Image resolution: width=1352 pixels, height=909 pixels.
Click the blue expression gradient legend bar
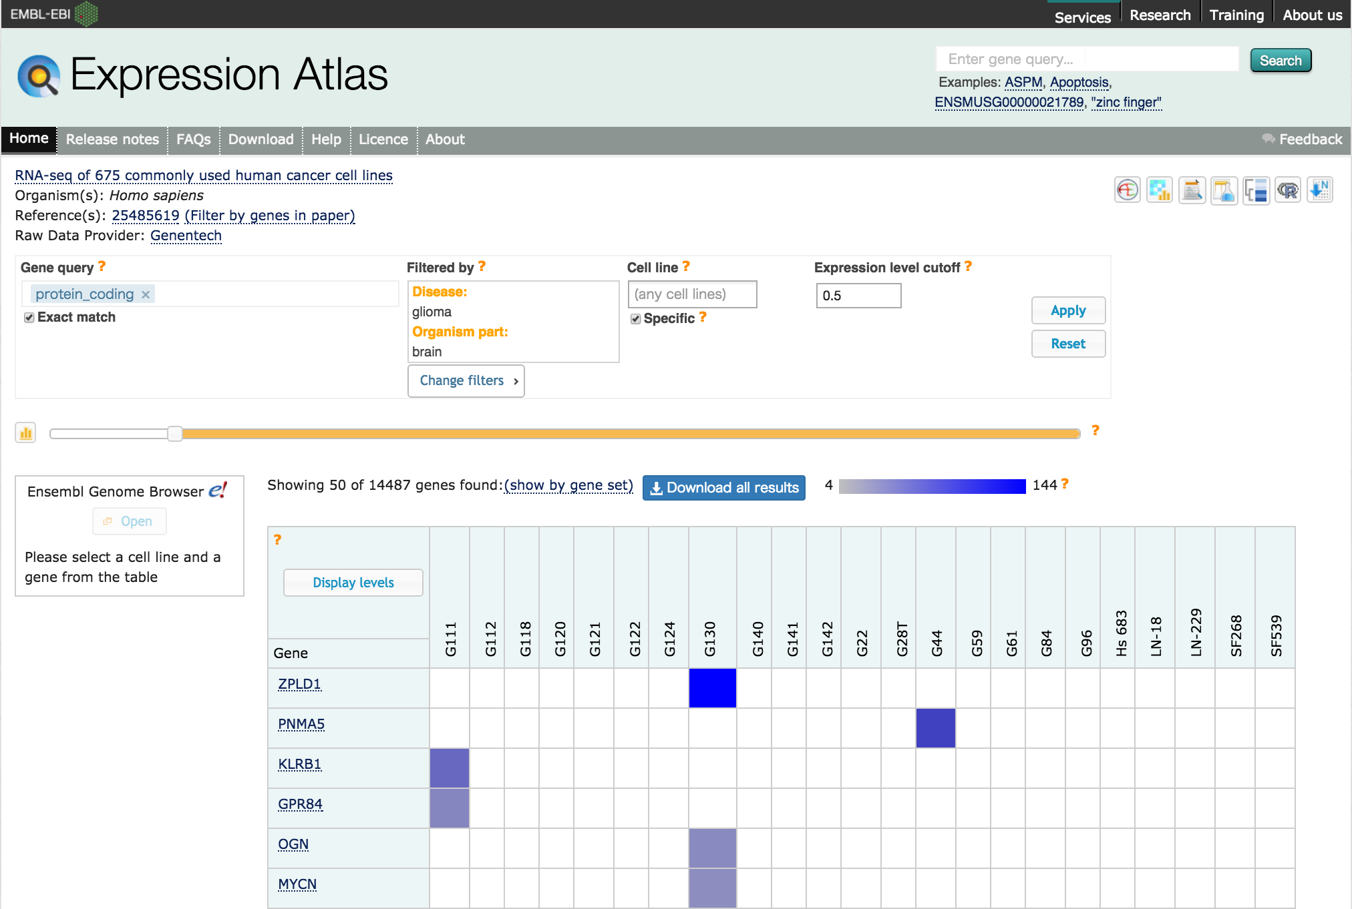tap(932, 486)
